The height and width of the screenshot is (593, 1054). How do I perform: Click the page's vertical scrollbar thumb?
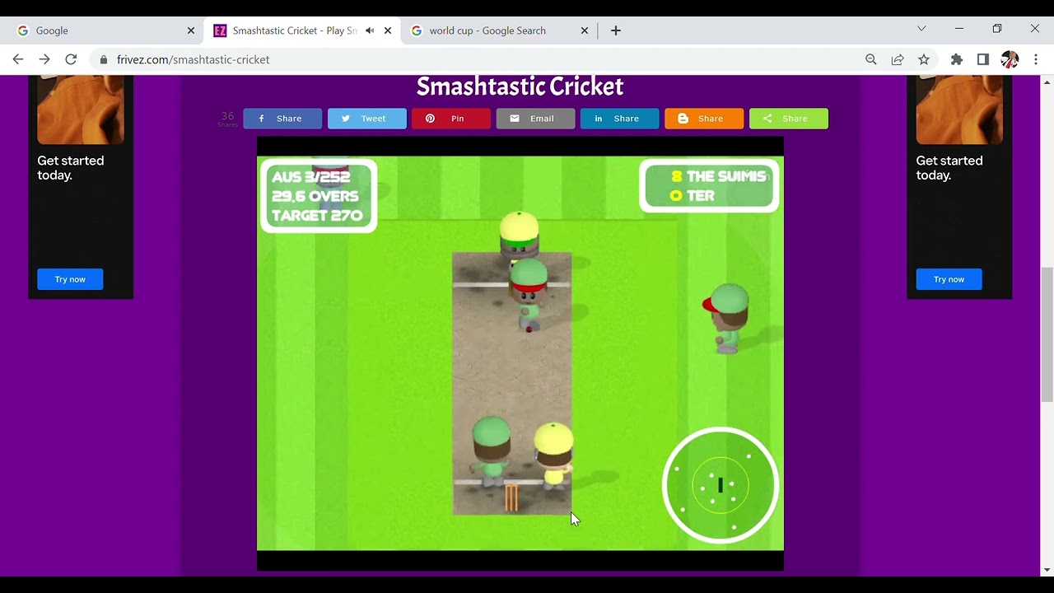pyautogui.click(x=1047, y=334)
